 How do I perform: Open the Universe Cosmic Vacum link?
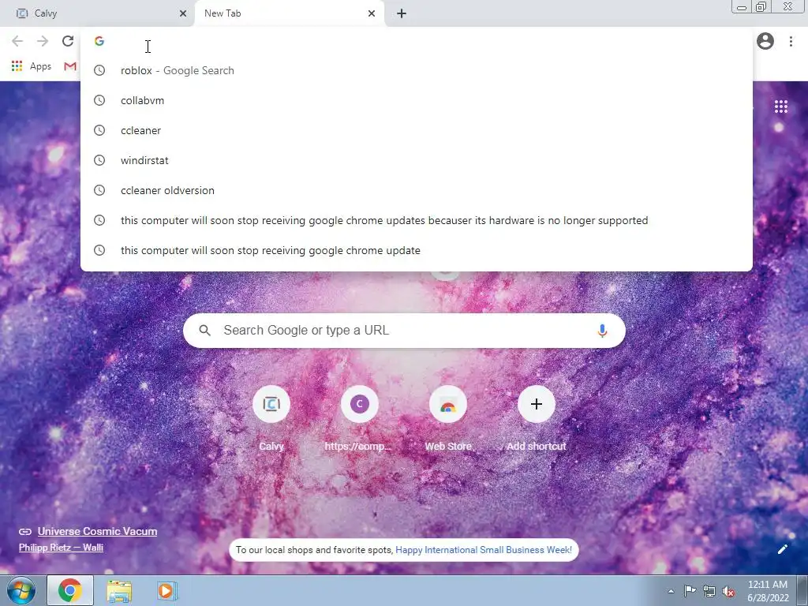97,531
